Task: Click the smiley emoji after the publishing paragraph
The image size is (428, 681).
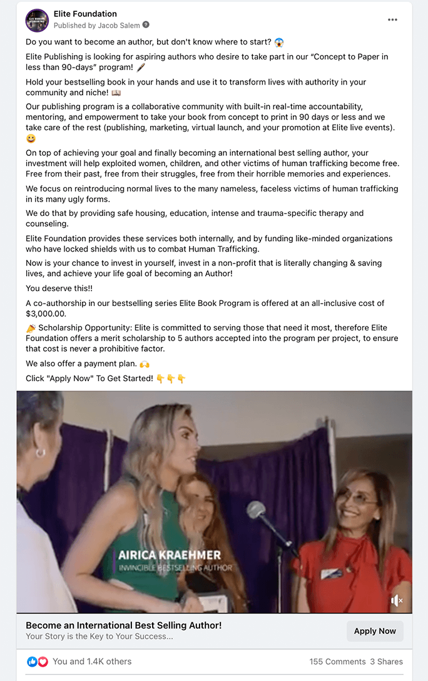Action: click(31, 138)
